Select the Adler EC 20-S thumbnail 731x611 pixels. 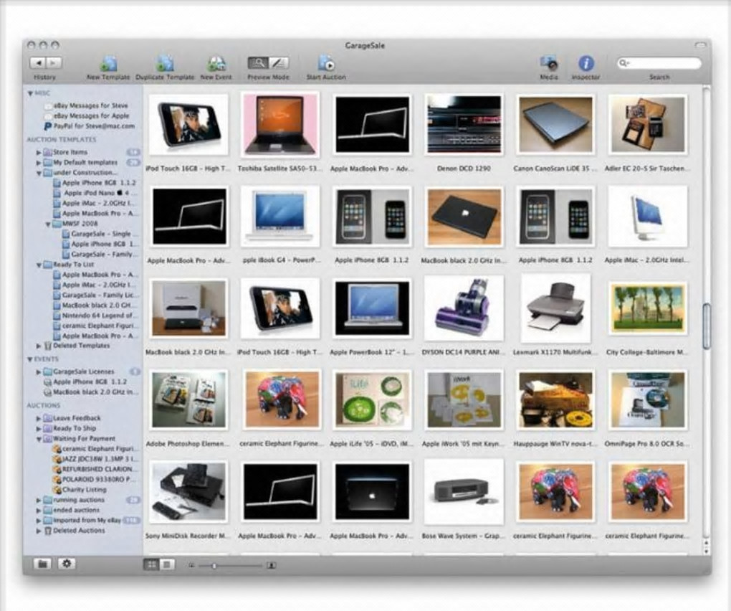click(x=648, y=125)
